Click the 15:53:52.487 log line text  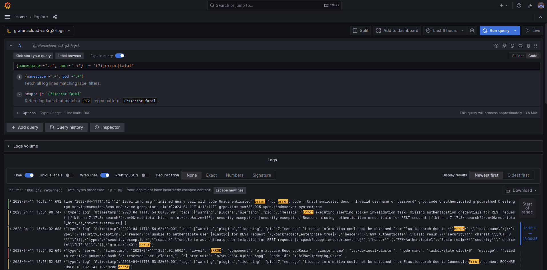click(289, 264)
